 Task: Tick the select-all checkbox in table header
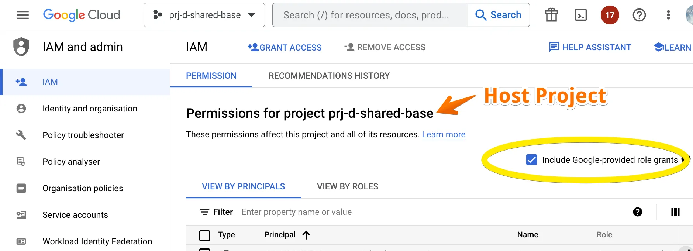pyautogui.click(x=204, y=235)
